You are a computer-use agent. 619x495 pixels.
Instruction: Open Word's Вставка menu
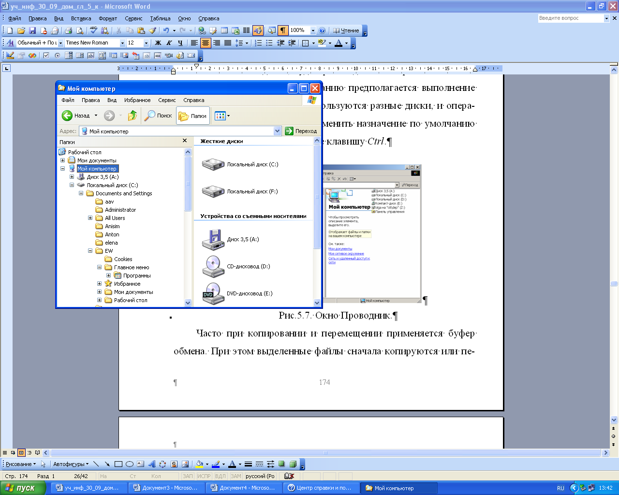81,18
